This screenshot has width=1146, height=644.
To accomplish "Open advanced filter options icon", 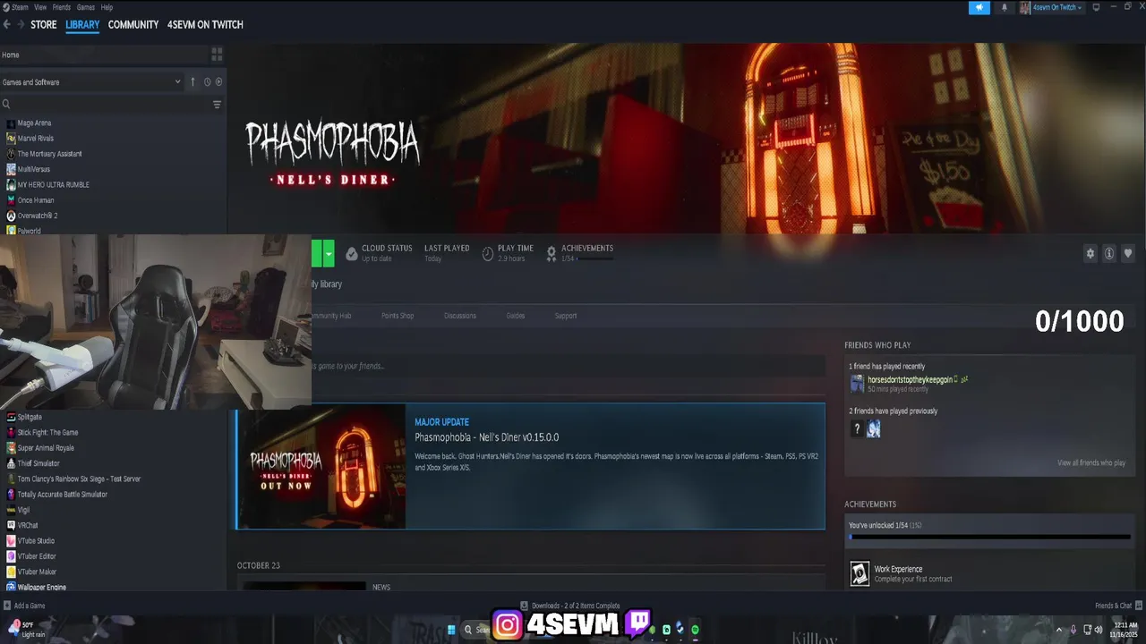I will click(x=217, y=105).
